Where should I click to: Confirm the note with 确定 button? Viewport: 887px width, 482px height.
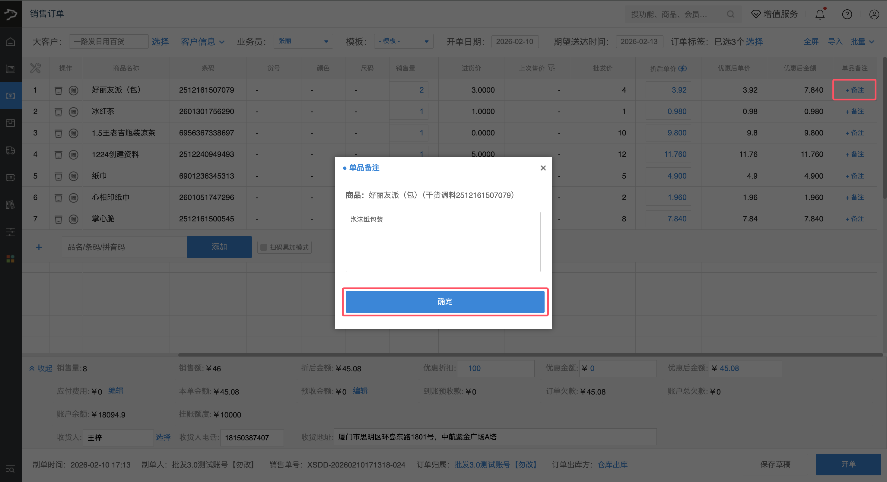(444, 301)
